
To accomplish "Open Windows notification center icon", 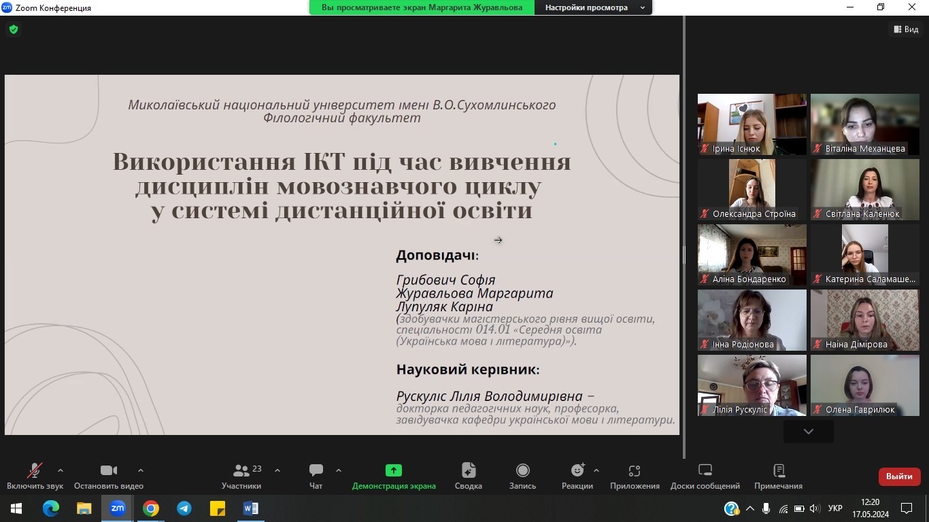I will [x=907, y=508].
